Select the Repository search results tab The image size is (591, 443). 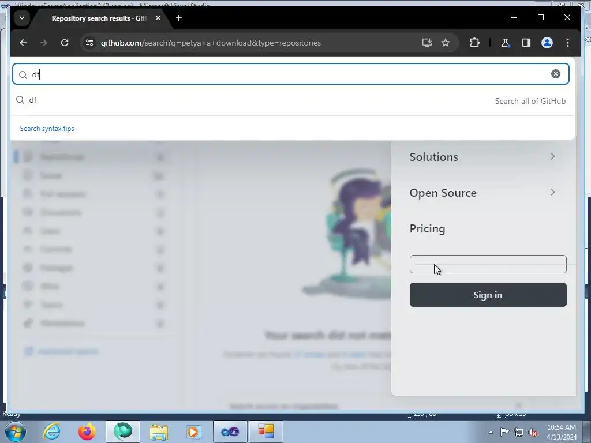(x=99, y=18)
